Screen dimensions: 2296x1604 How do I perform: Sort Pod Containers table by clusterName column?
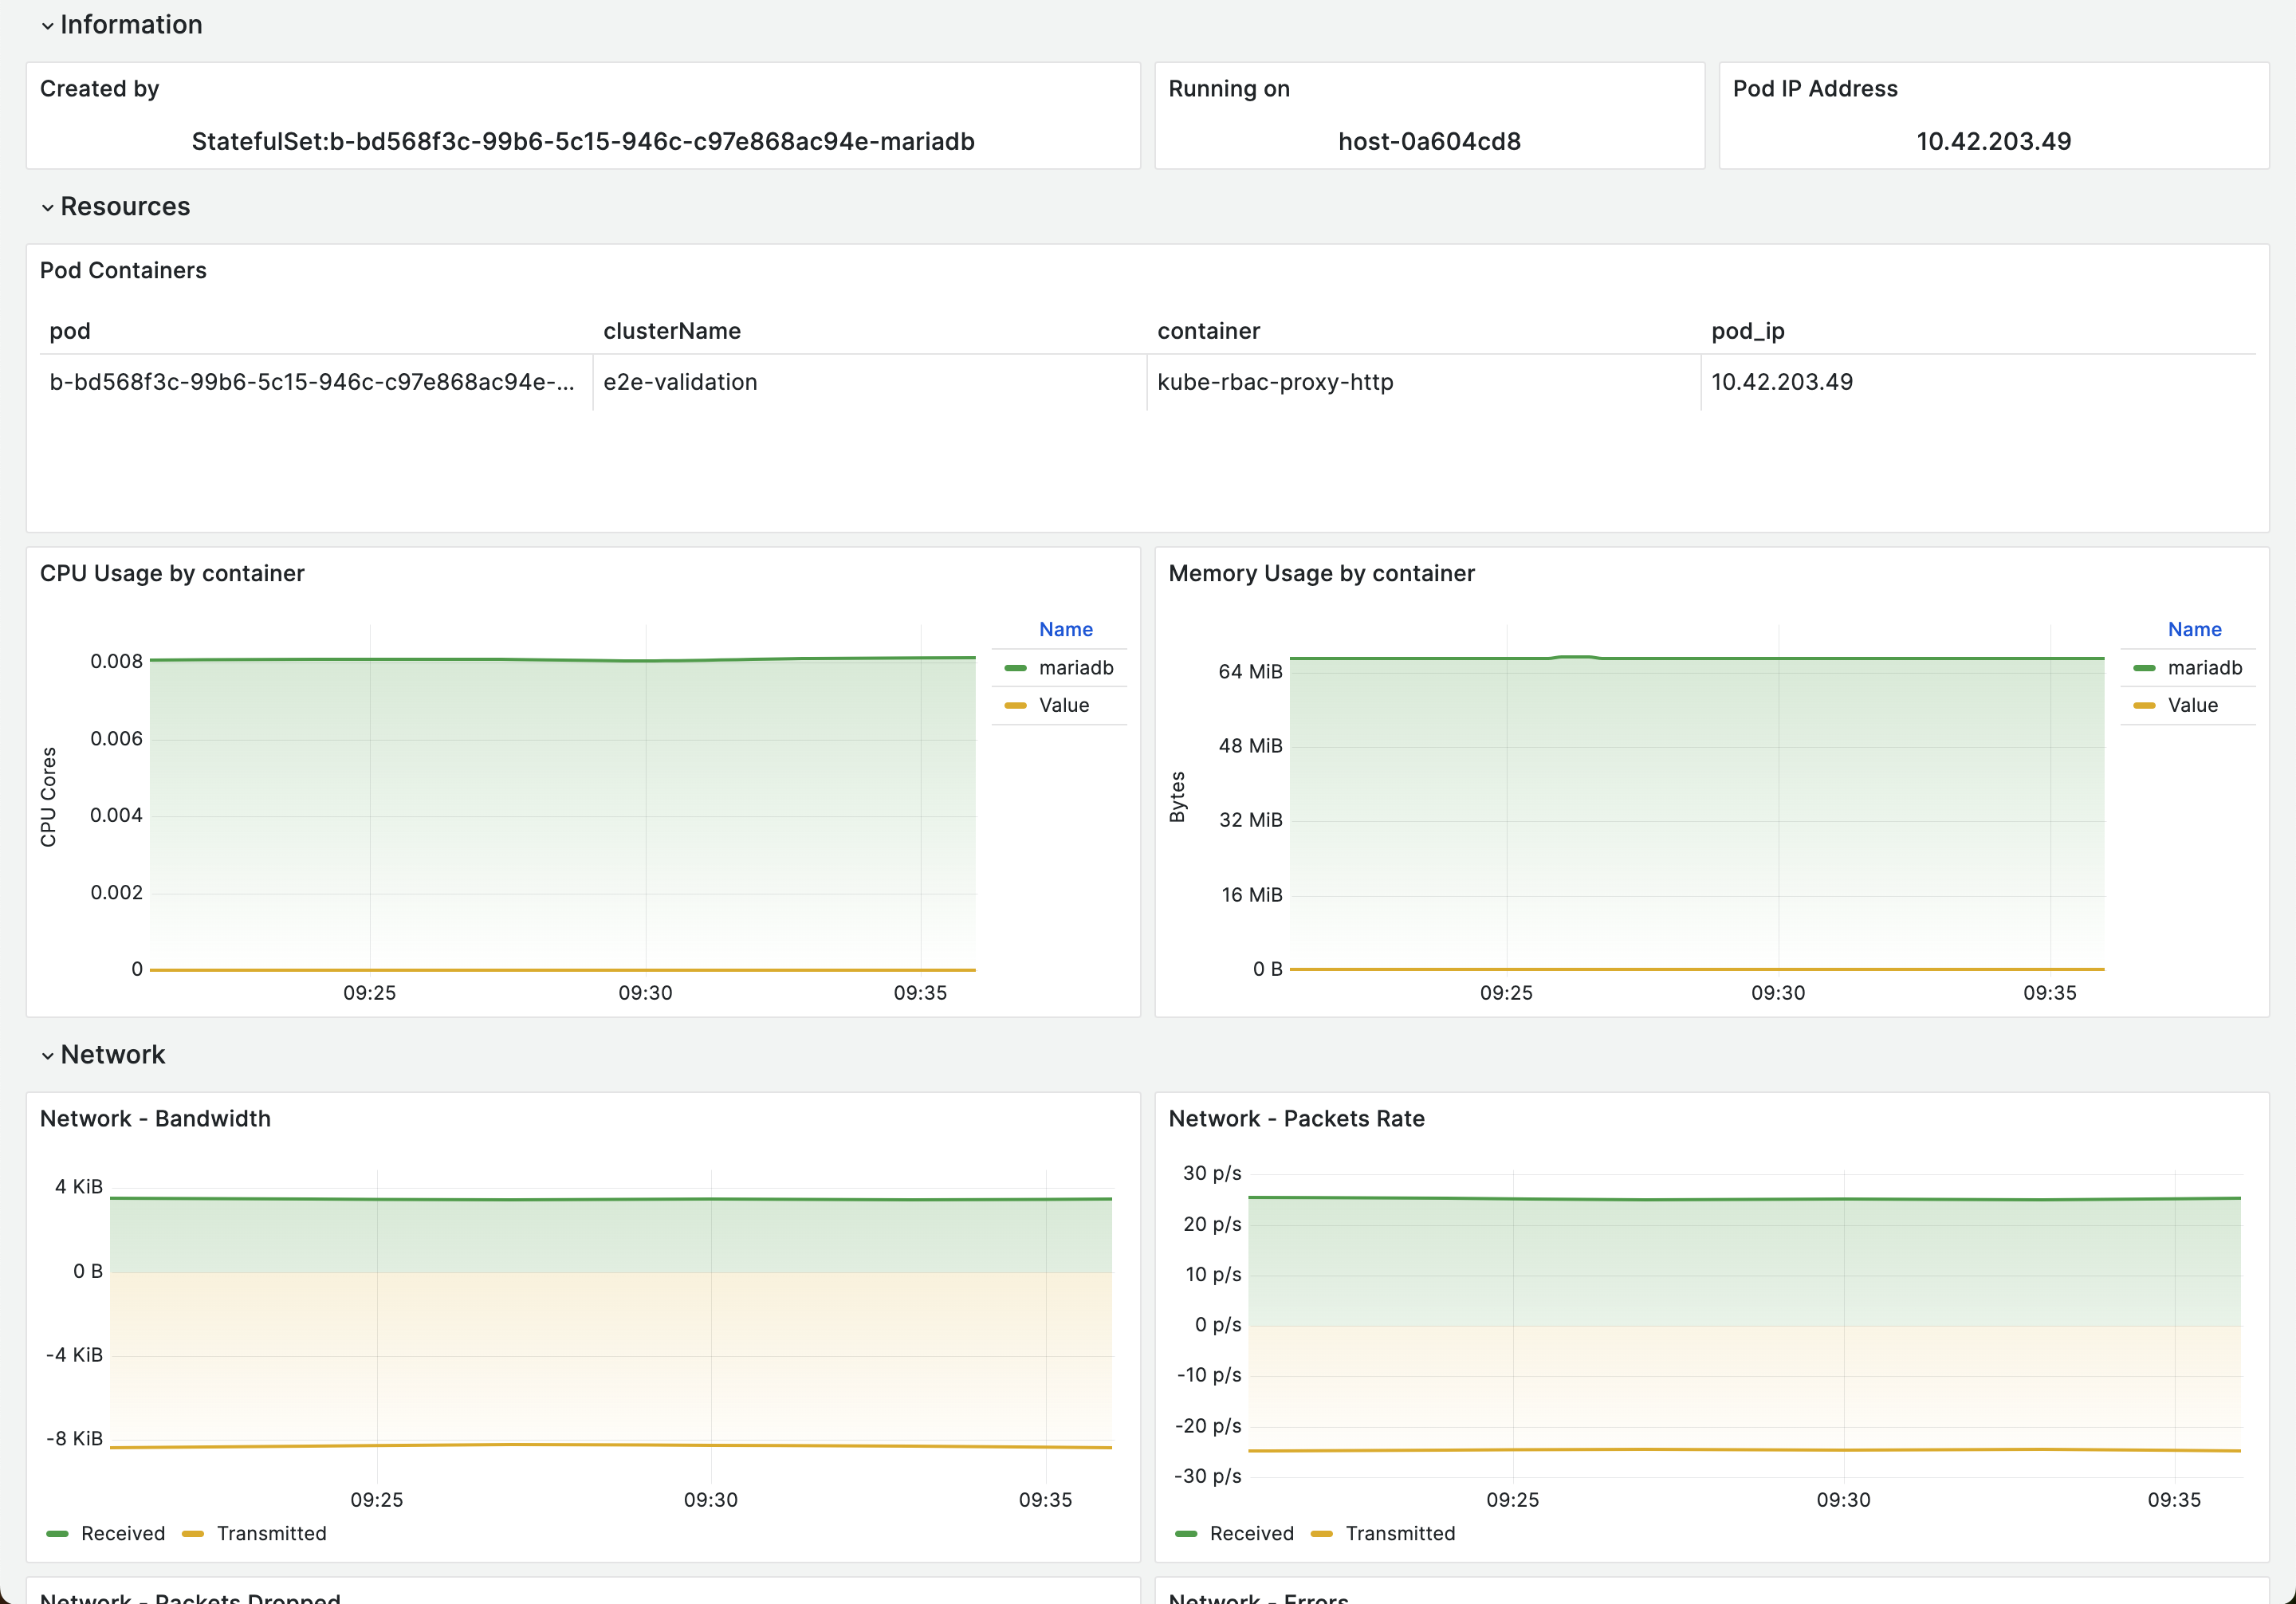click(x=672, y=331)
